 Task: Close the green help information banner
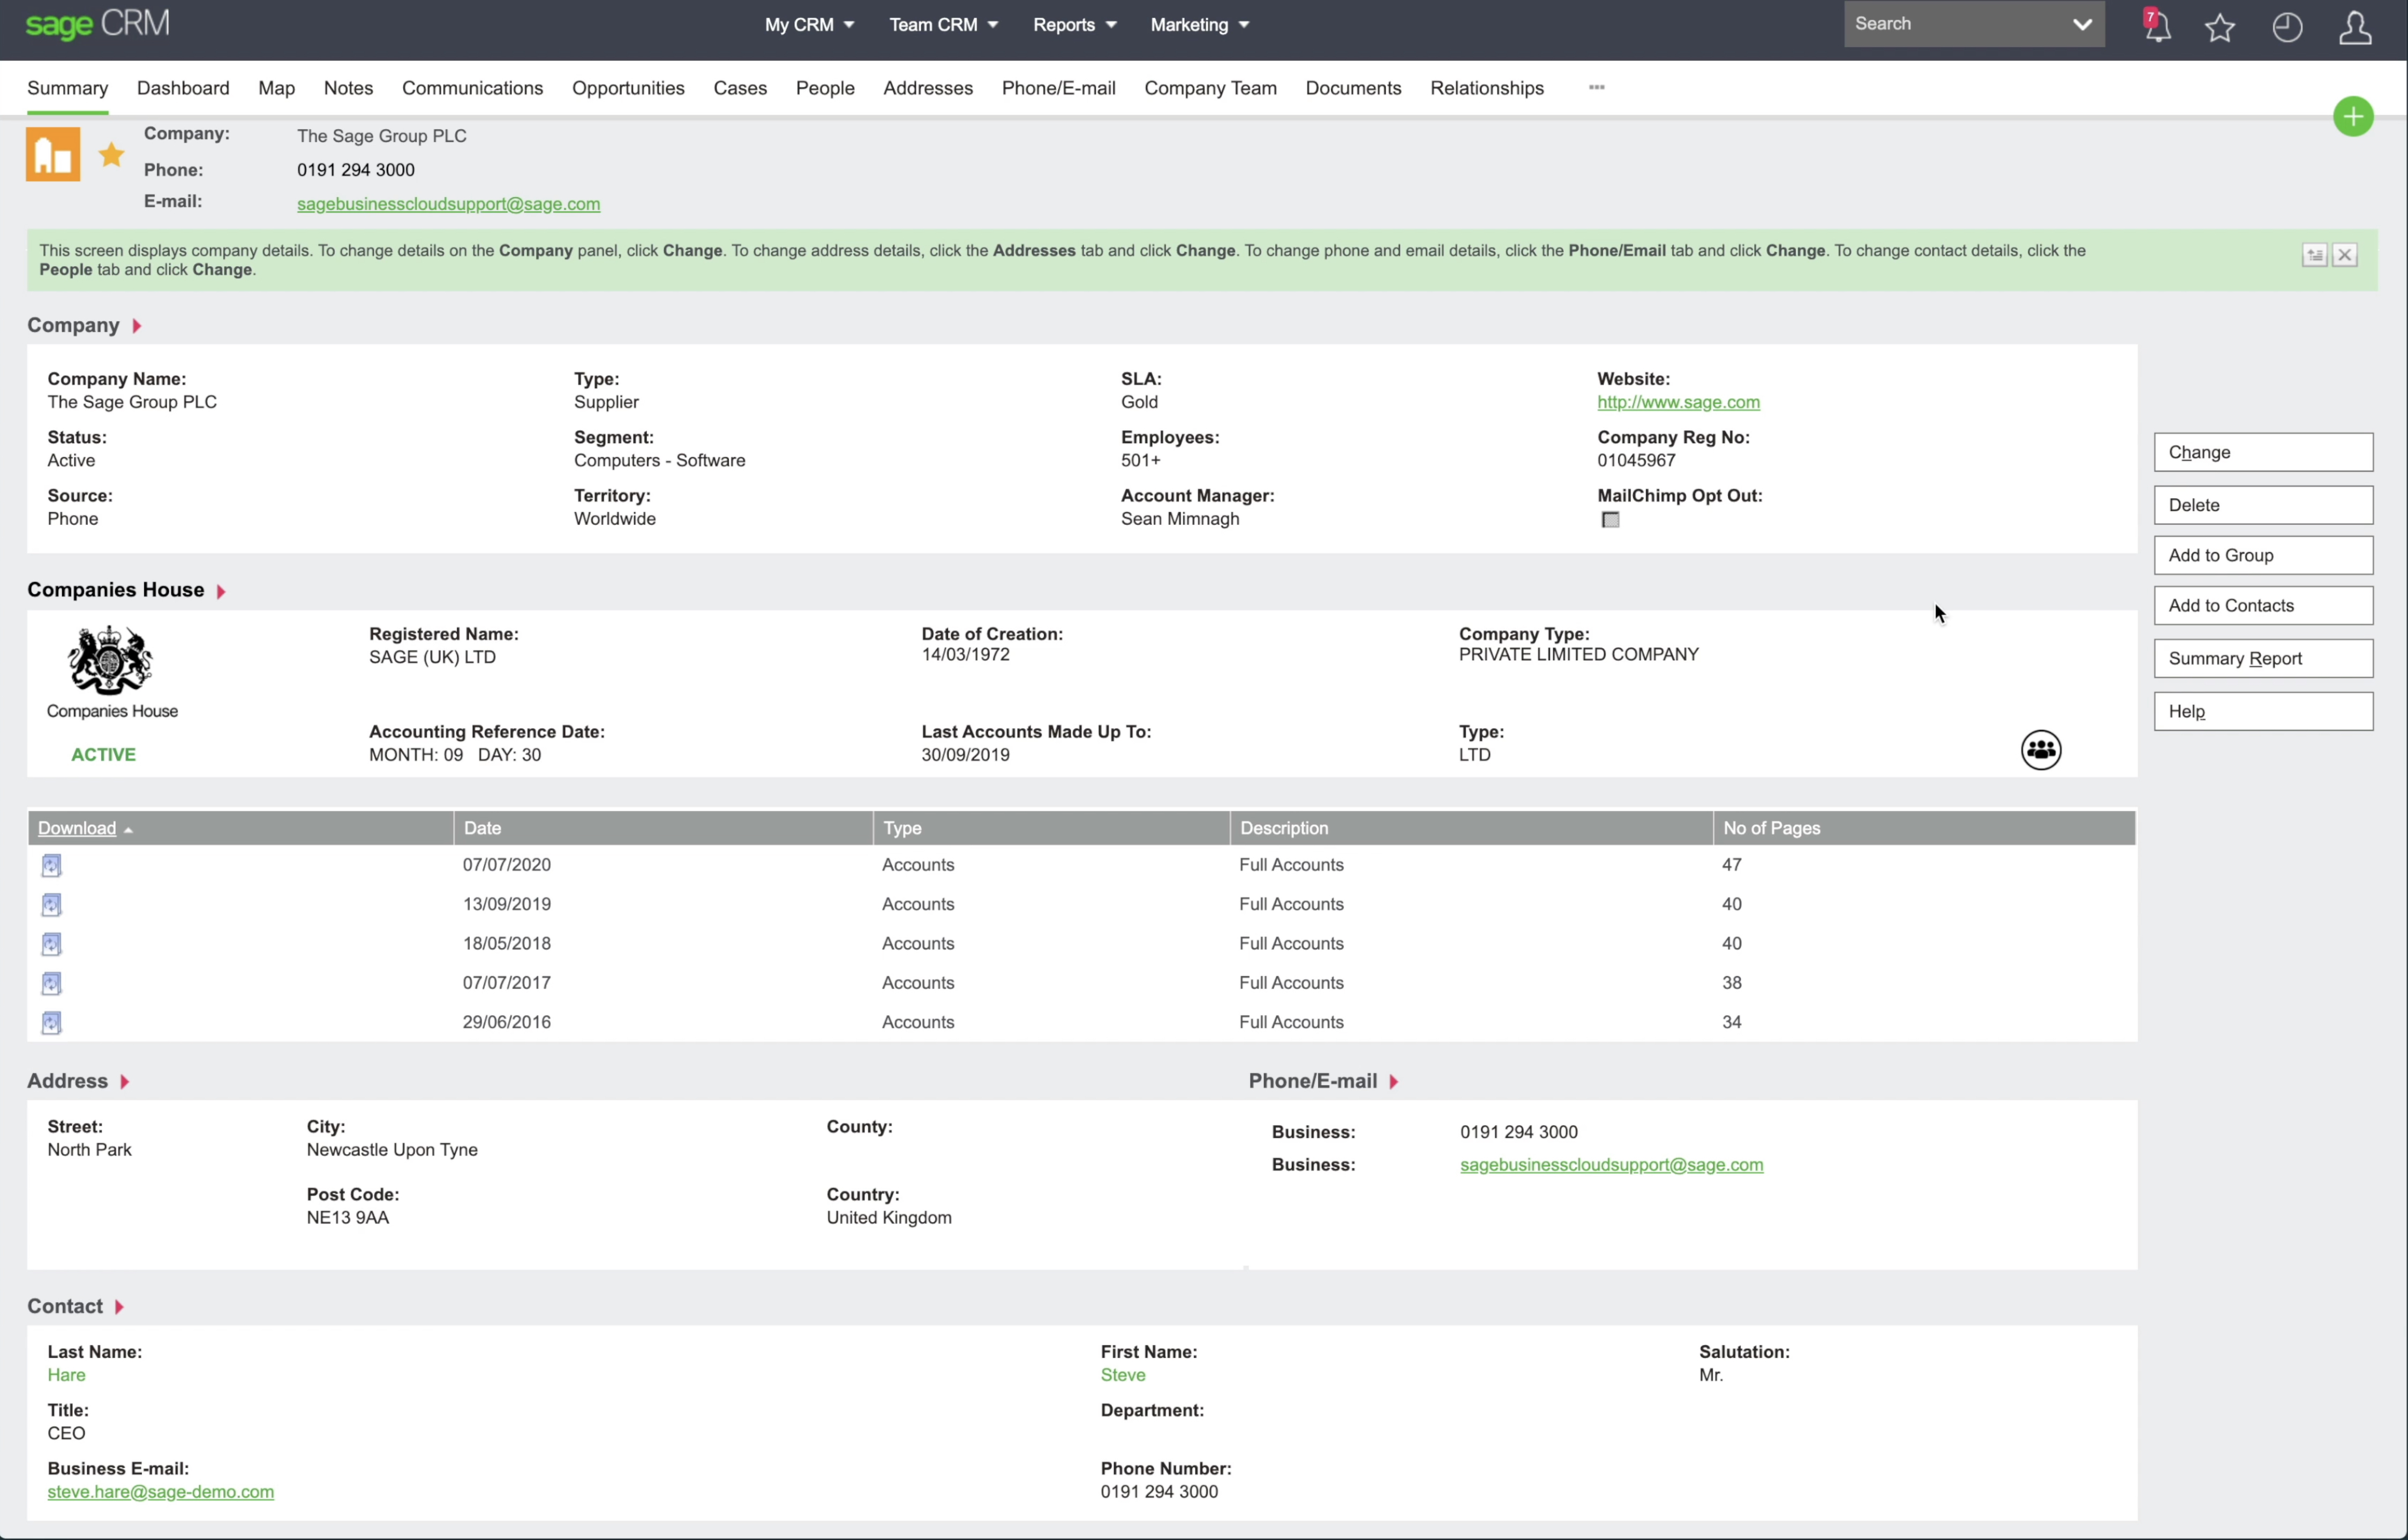[2344, 256]
